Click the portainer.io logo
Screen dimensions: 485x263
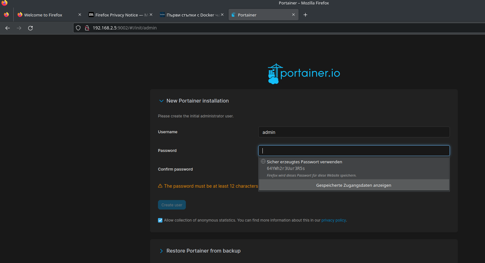click(304, 73)
